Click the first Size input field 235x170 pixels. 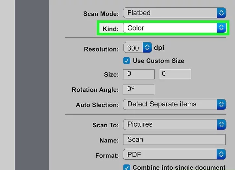click(x=139, y=74)
